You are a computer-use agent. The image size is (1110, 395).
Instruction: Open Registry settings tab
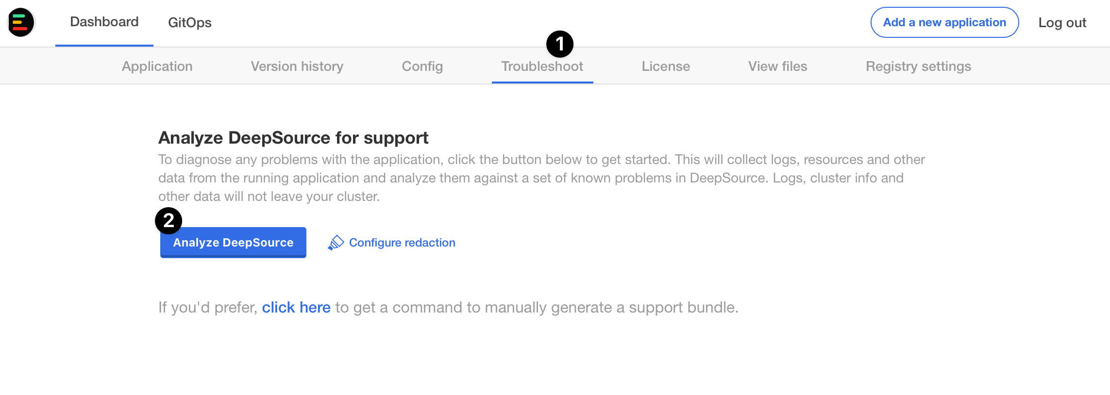tap(918, 66)
